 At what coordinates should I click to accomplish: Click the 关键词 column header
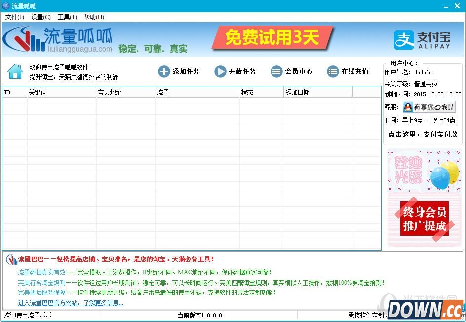click(61, 92)
